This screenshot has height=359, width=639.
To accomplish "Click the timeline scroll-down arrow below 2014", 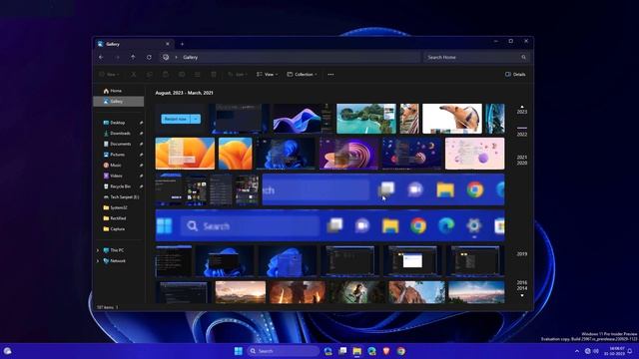I will tap(522, 296).
